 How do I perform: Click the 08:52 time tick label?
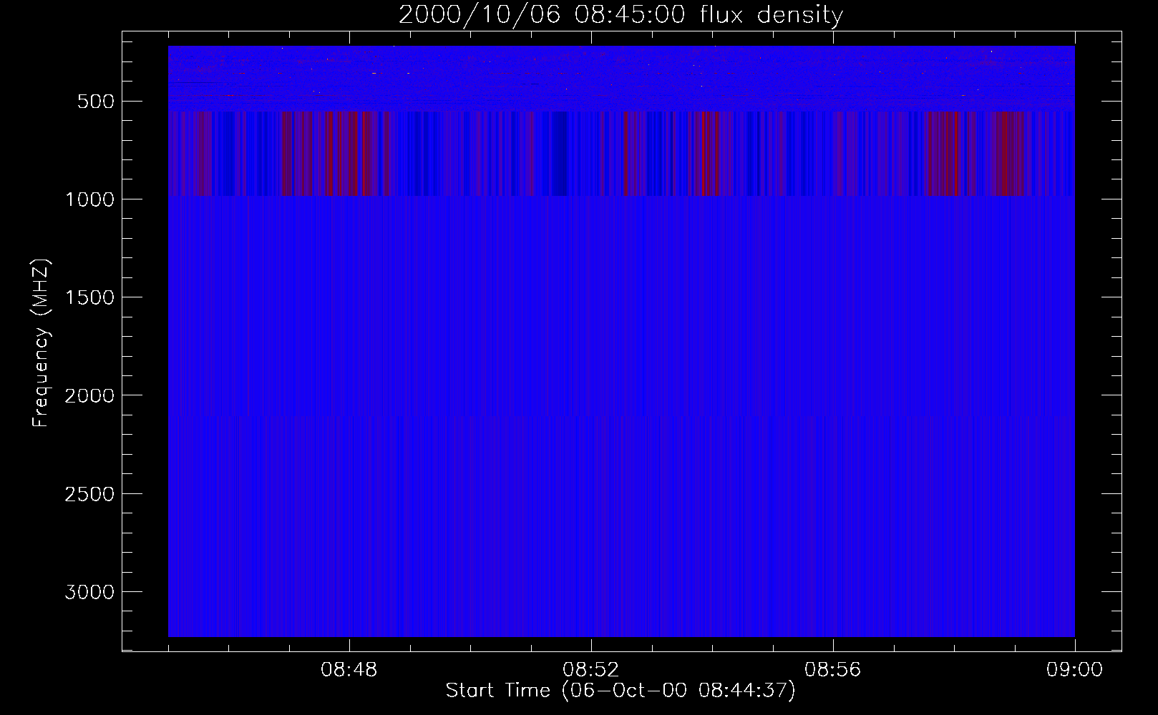click(591, 670)
